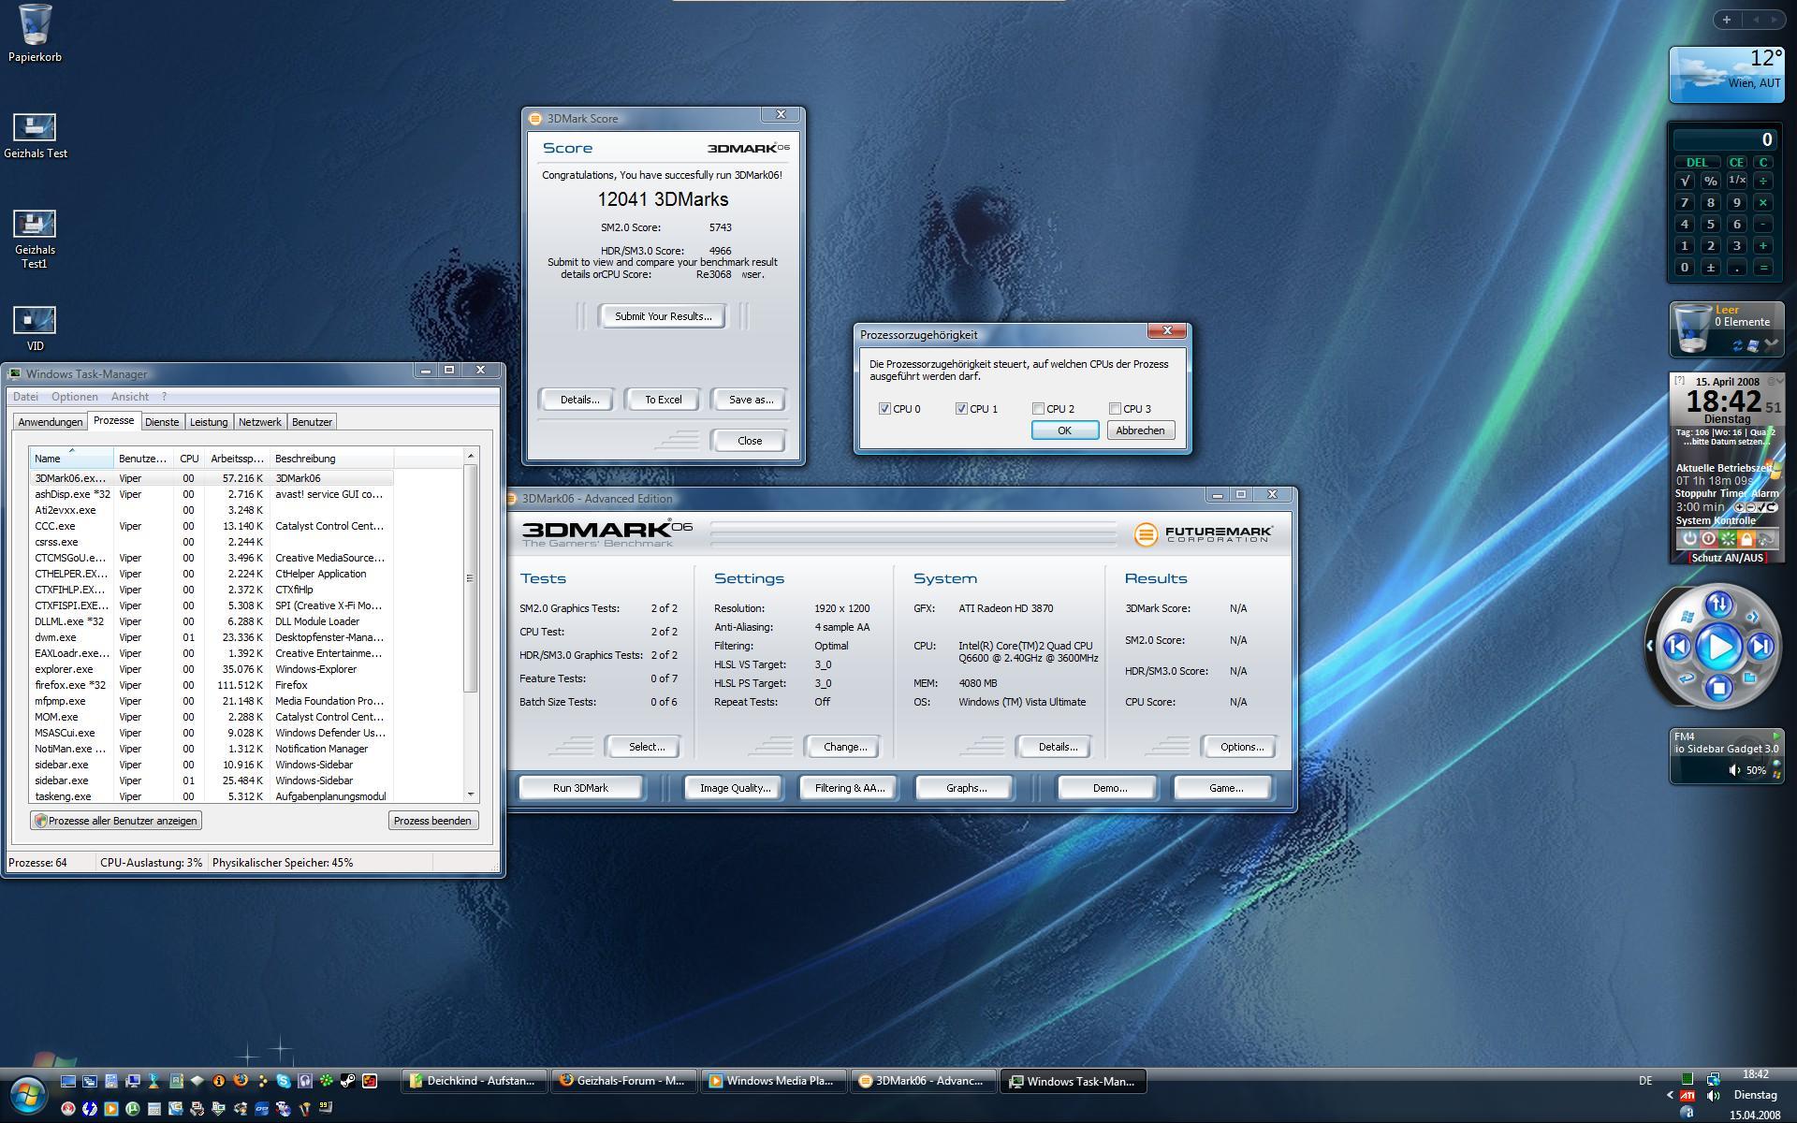Open the Papierkorb desktop icon
The width and height of the screenshot is (1797, 1123).
tap(35, 34)
